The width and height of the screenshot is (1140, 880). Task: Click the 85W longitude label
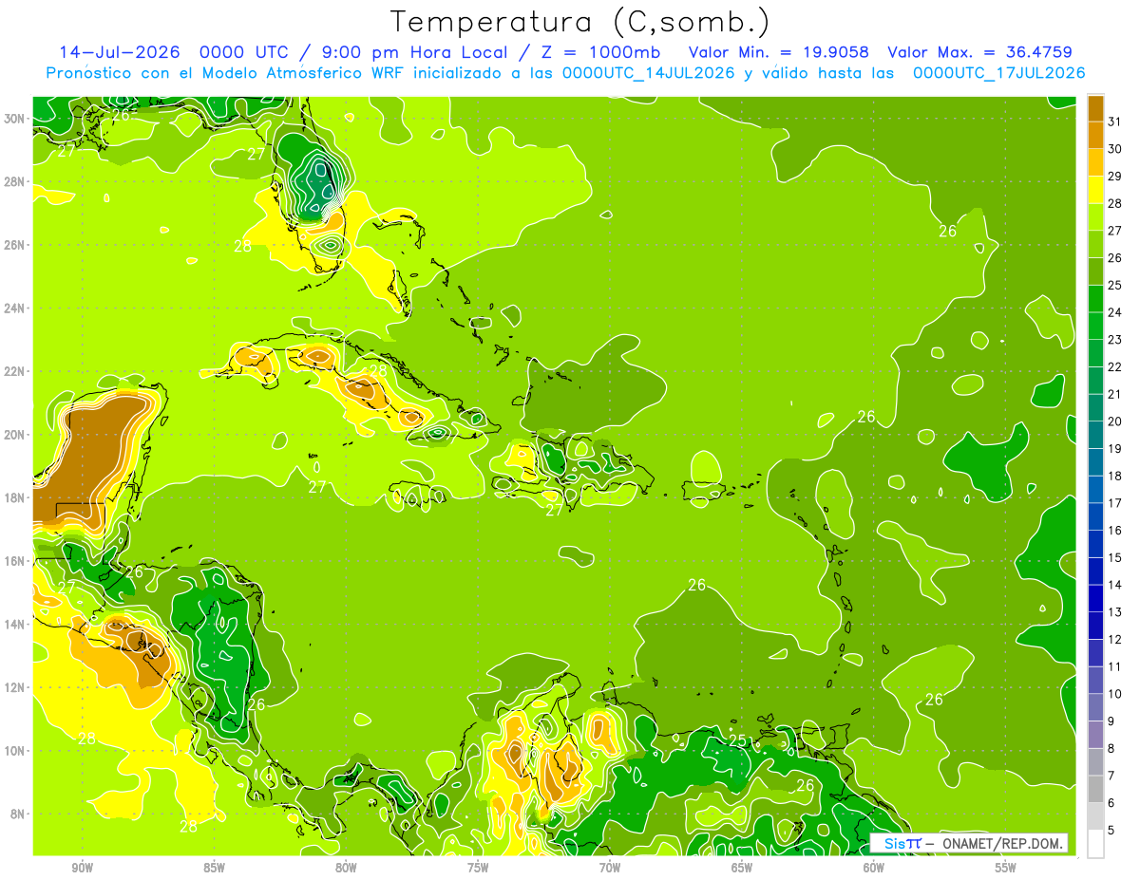[x=214, y=868]
